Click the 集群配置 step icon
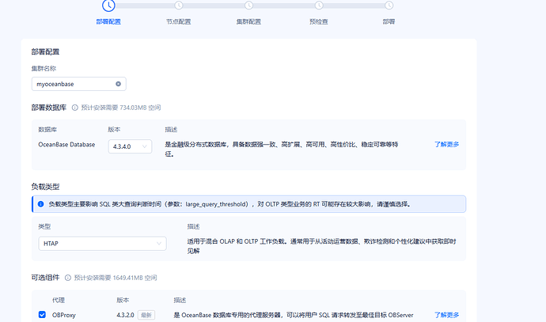Viewport: 546px width, 322px height. (248, 6)
